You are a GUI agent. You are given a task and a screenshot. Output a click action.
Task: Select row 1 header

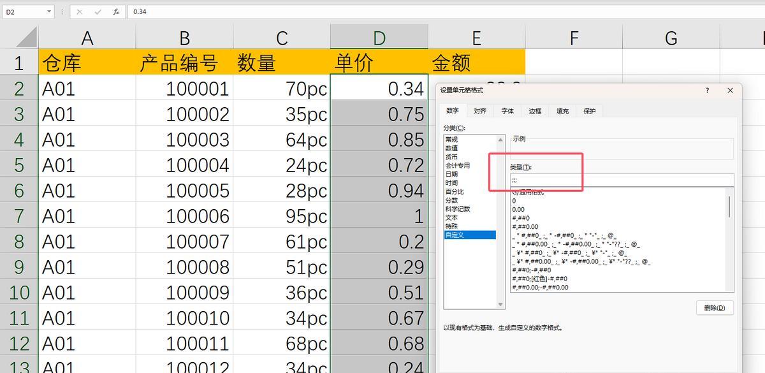19,62
